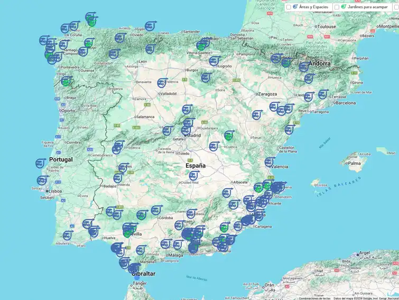Open the camper marker near Caldas da Rainha coast
Viewport: 399px width, 300px height.
coord(40,163)
